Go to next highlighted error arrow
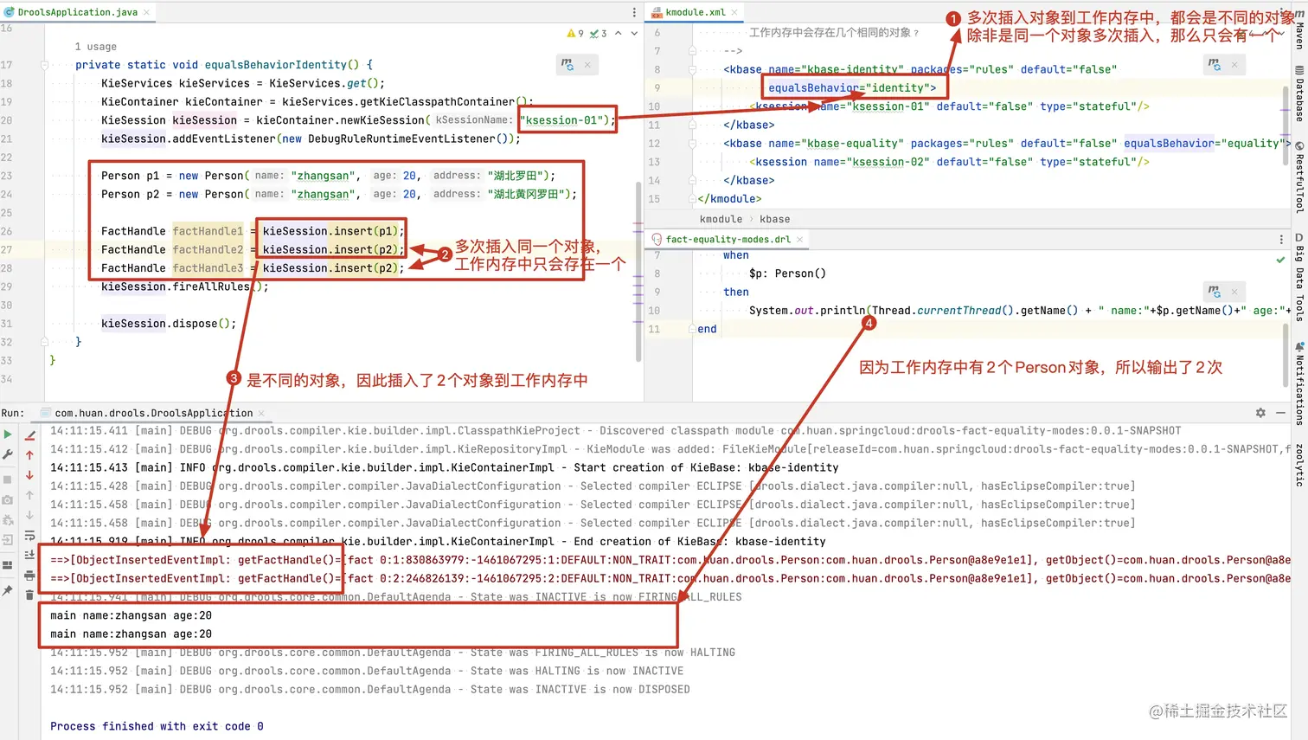 pos(634,34)
